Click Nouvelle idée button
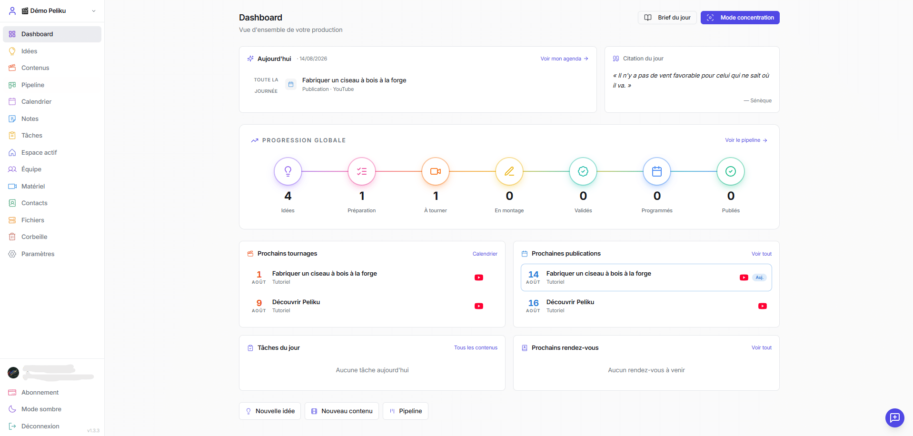The width and height of the screenshot is (913, 436). [270, 411]
